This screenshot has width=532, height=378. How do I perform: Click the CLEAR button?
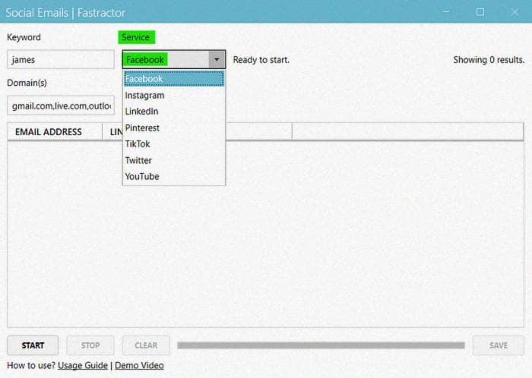pos(146,345)
